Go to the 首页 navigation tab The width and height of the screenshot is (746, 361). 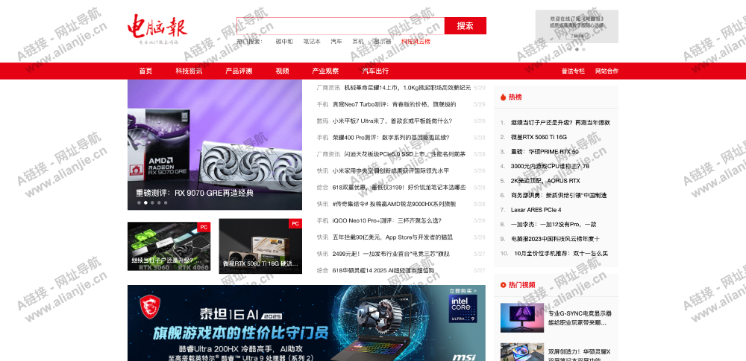[x=145, y=71]
